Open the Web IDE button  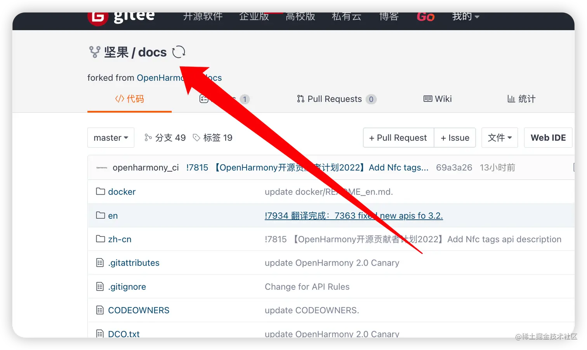click(548, 138)
